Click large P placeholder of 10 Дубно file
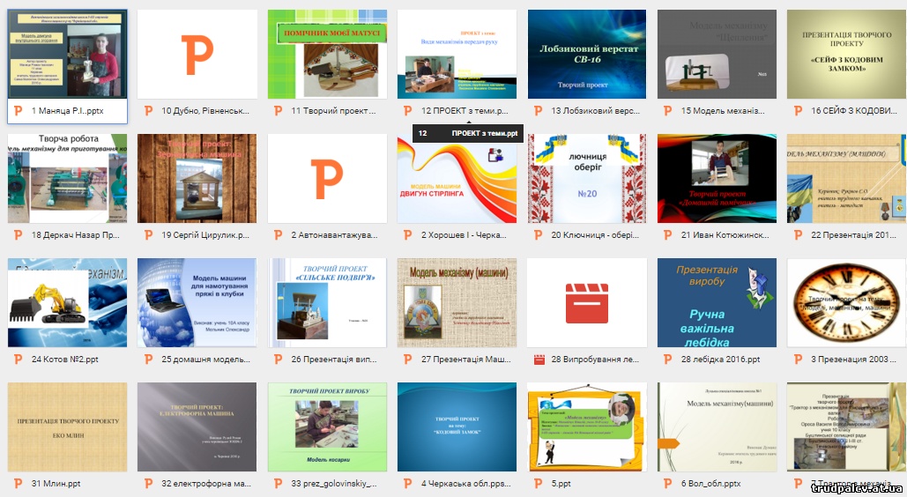 [x=197, y=54]
